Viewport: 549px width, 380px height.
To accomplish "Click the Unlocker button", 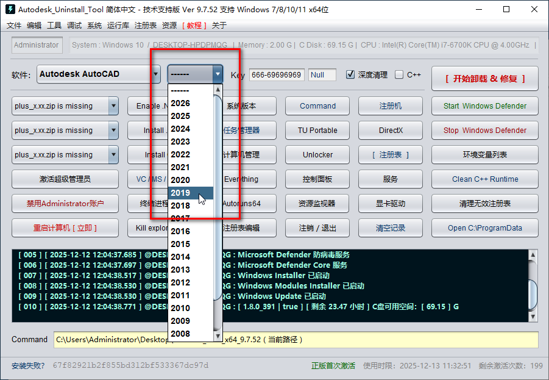I will tap(317, 154).
